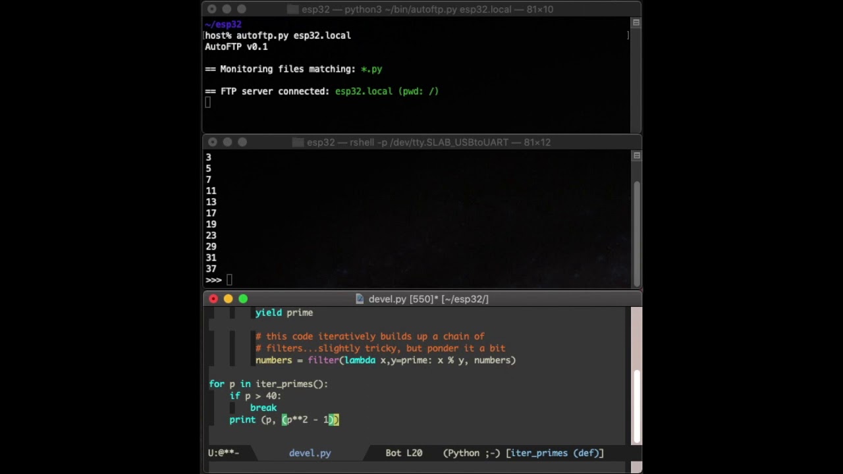The height and width of the screenshot is (474, 843).
Task: Maximize the devel.py Emacs window
Action: (x=243, y=299)
